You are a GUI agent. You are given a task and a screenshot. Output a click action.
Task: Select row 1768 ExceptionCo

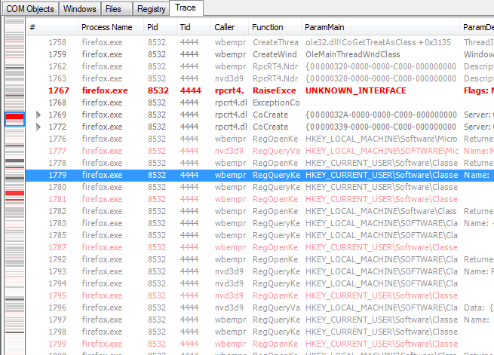click(259, 103)
